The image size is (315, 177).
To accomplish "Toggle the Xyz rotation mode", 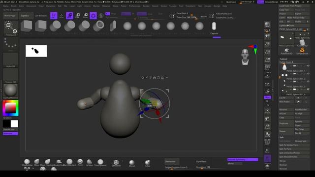I will pyautogui.click(x=267, y=97).
